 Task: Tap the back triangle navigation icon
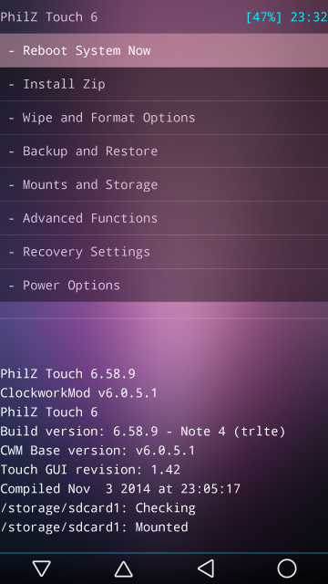point(205,568)
